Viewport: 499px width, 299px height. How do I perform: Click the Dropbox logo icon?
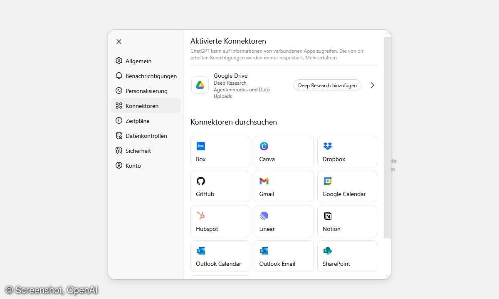click(328, 146)
